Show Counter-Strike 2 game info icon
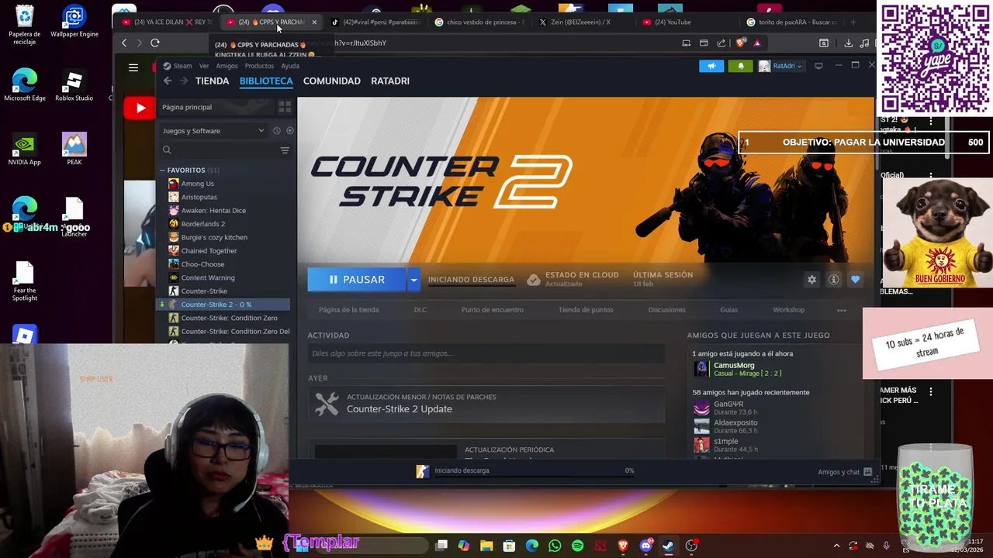Image resolution: width=993 pixels, height=558 pixels. tap(833, 280)
